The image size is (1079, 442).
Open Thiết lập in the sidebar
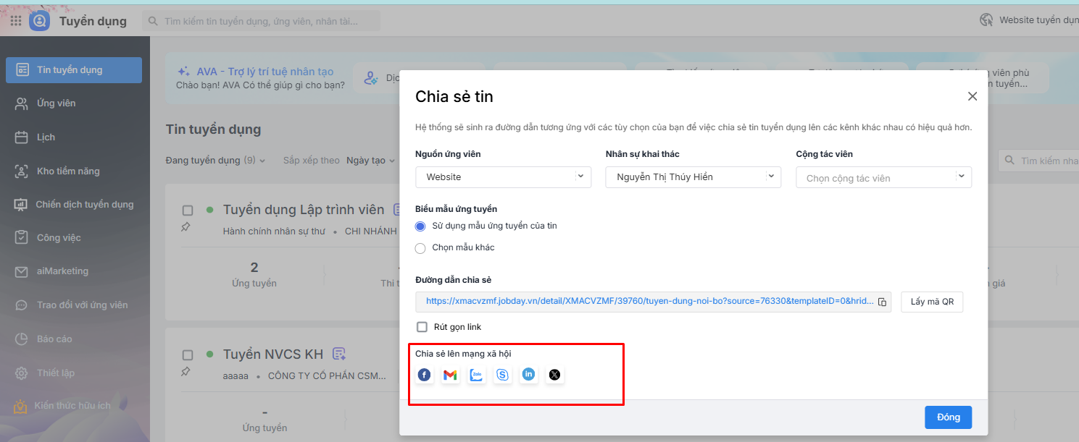tap(74, 373)
